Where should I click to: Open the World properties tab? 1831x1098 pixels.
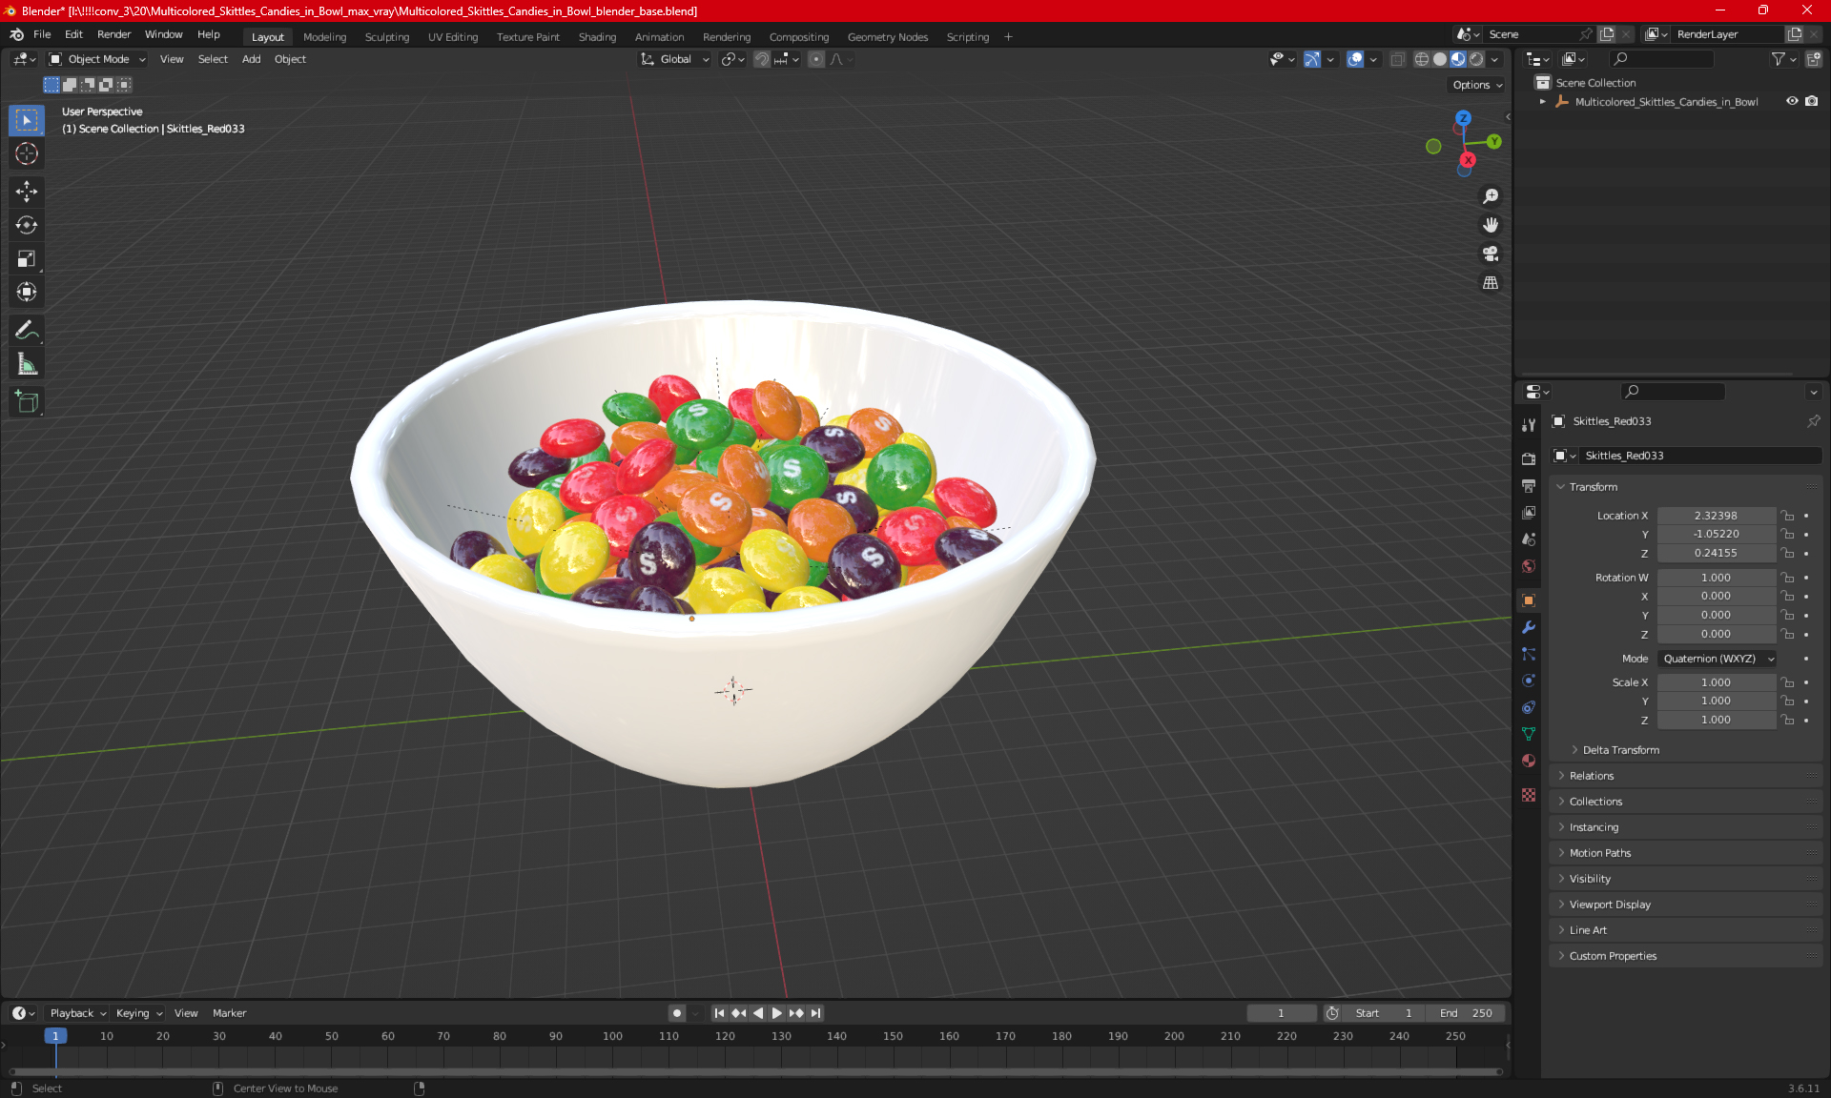pyautogui.click(x=1529, y=566)
